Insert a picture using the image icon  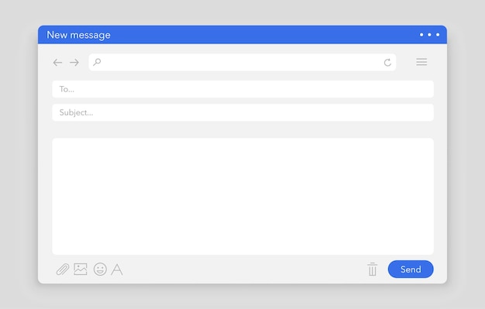[x=81, y=269]
